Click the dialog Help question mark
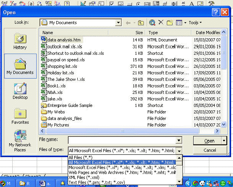Image resolution: width=233 pixels, height=187 pixels. [x=216, y=12]
